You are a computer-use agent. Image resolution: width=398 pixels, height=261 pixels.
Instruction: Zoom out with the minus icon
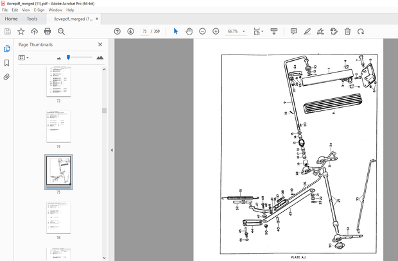pos(202,31)
